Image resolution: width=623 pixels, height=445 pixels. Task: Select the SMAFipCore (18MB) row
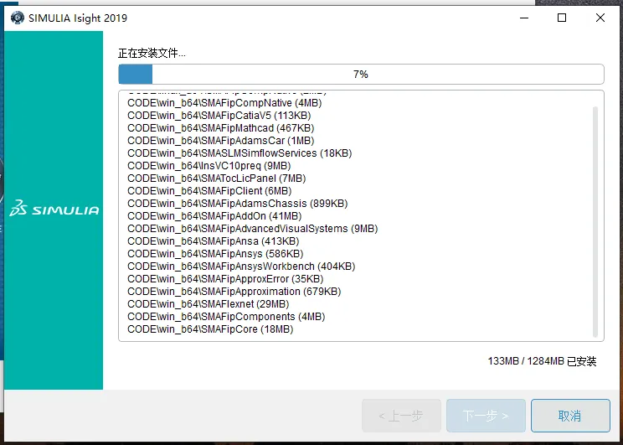click(x=210, y=329)
